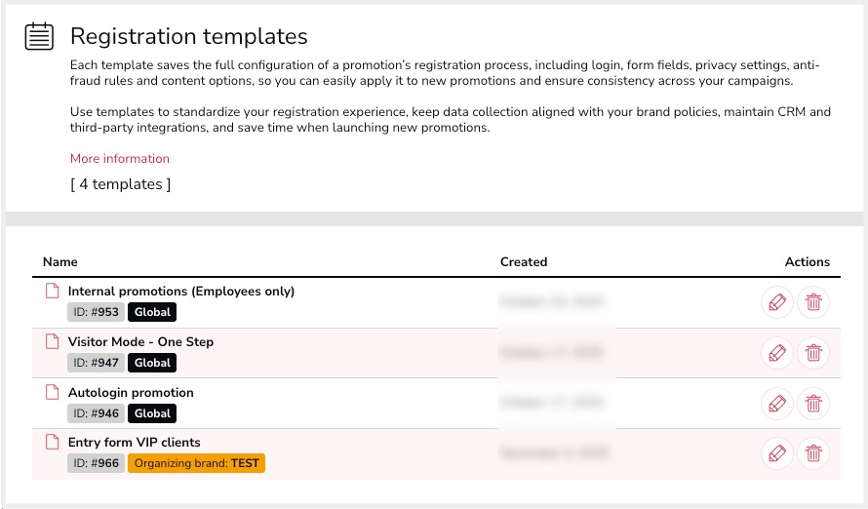
Task: Edit the Internal promotions template
Action: coord(776,302)
